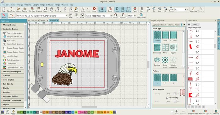This screenshot has width=220, height=115.
Task: Click the Colors button in Resequence
Action: tap(195, 25)
